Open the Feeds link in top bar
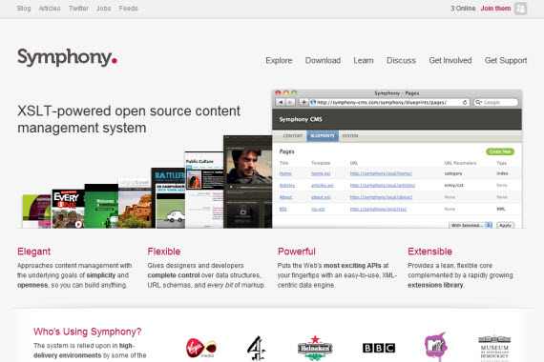The image size is (544, 362). pyautogui.click(x=129, y=9)
